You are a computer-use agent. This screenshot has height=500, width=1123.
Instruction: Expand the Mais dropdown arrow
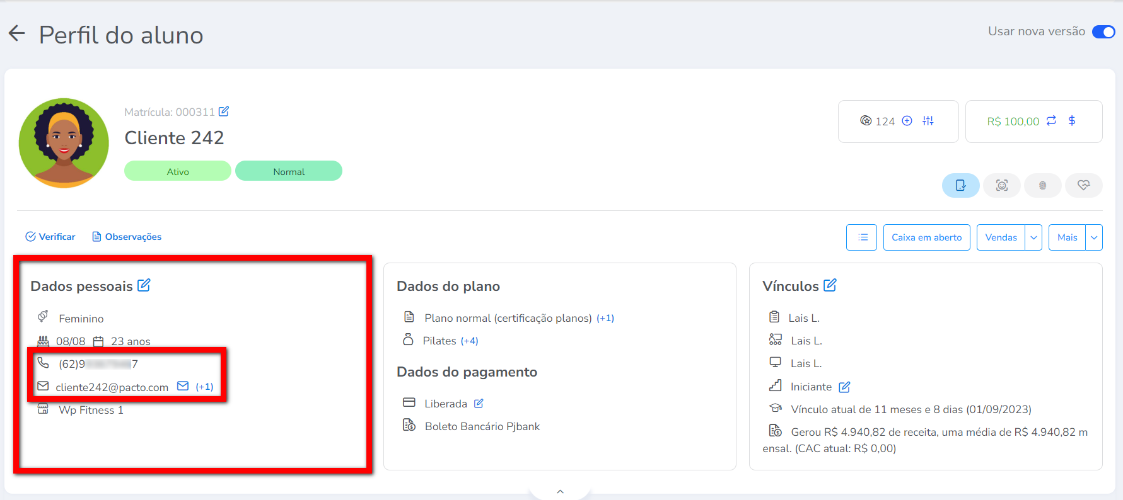point(1094,237)
